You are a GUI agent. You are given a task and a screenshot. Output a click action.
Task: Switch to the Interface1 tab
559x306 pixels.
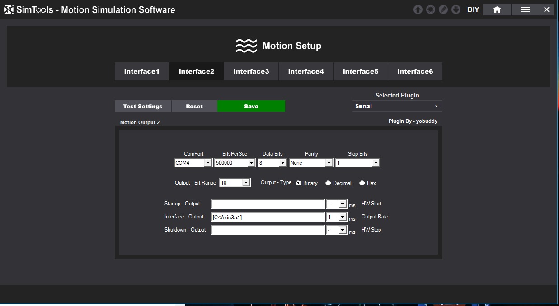(142, 71)
